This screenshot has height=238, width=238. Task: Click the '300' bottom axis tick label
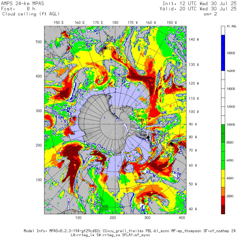click(x=147, y=218)
